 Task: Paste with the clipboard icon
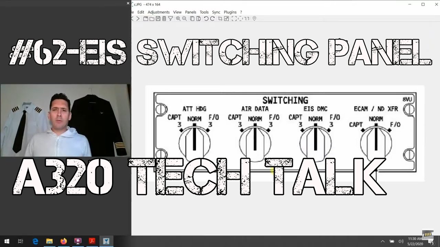point(198,19)
